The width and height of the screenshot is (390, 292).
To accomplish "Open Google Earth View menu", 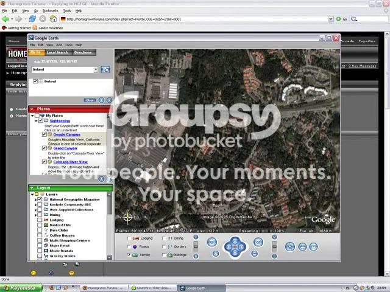I will 49,45.
